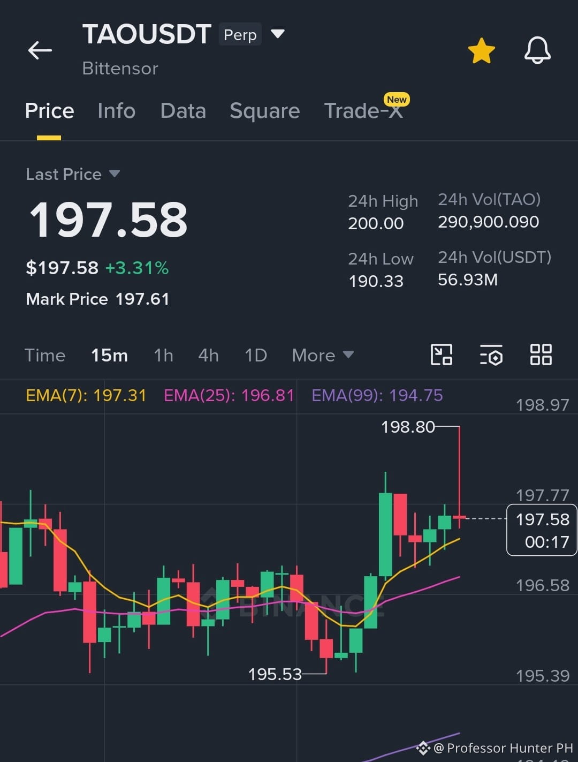Tap the 195.53 low price marker
The height and width of the screenshot is (762, 578).
click(x=275, y=674)
